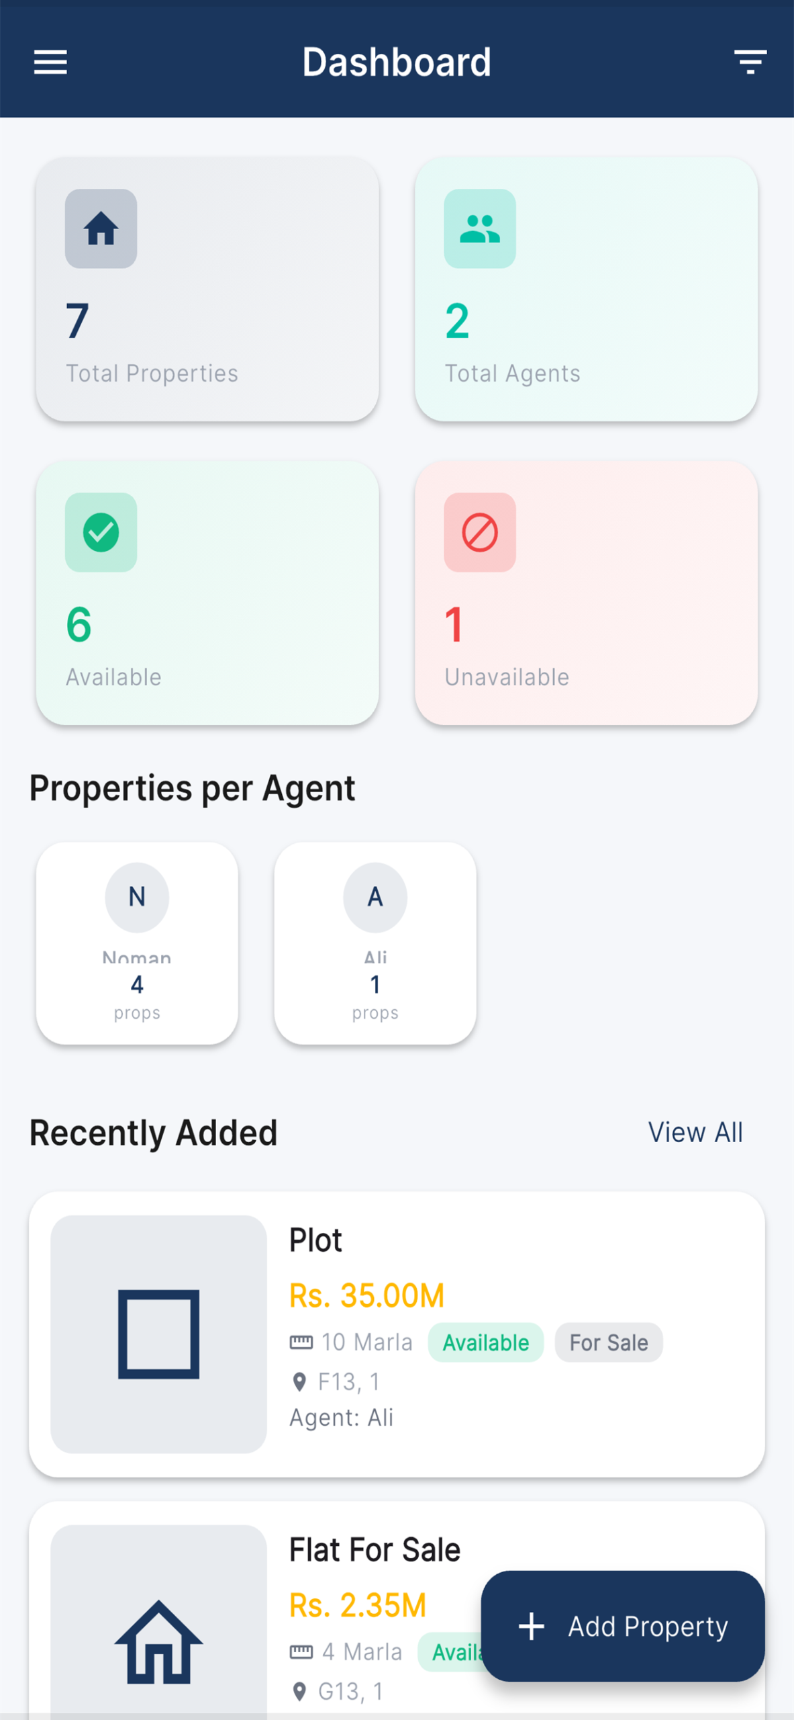This screenshot has height=1720, width=794.
Task: Tap the Available tag on Plot listing
Action: click(x=486, y=1342)
